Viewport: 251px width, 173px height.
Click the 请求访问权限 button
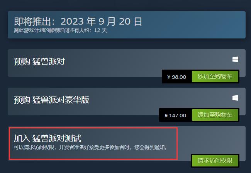[x=215, y=161]
